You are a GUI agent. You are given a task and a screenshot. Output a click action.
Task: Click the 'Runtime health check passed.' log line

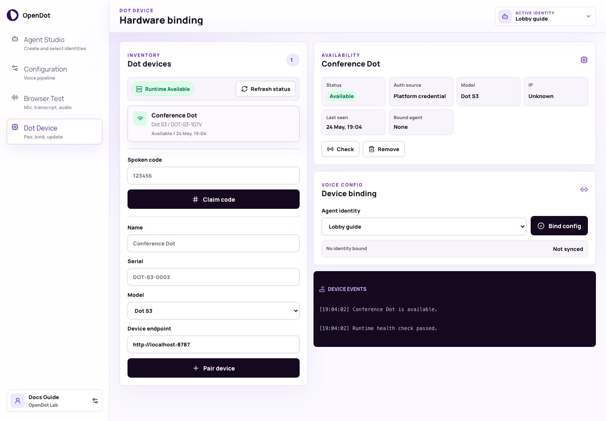378,328
